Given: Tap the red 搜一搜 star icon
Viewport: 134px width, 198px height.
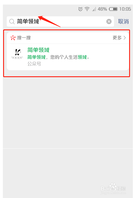Looking at the screenshot, I should [x=13, y=38].
